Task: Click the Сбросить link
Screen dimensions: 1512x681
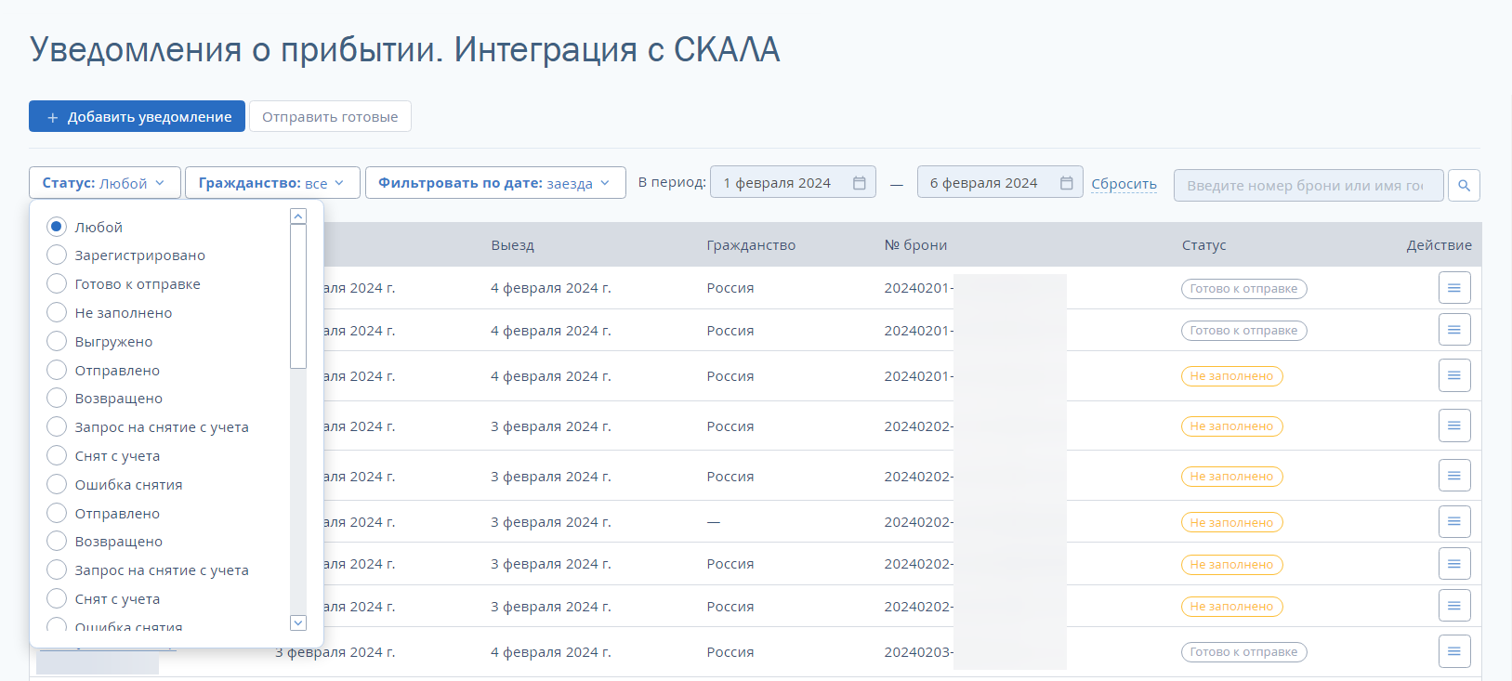Action: coord(1124,184)
